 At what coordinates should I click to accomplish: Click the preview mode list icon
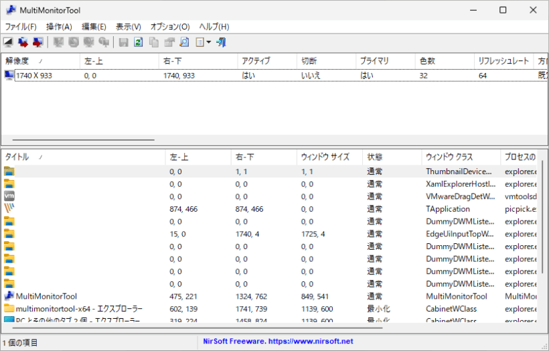pos(200,42)
